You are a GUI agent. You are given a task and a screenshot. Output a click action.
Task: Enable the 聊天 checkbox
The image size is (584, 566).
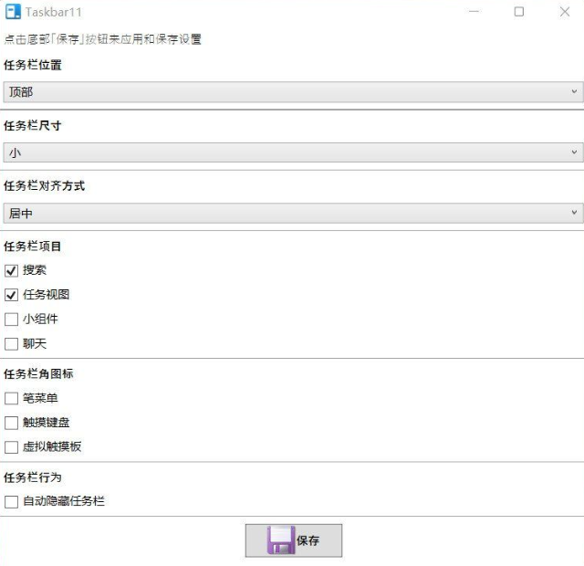click(x=11, y=343)
